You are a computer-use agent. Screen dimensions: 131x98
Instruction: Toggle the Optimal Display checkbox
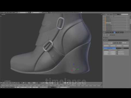click(117, 54)
